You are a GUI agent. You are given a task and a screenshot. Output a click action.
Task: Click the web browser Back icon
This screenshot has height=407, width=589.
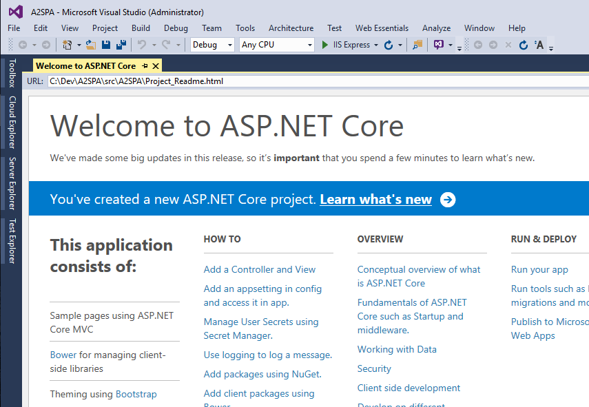click(x=478, y=45)
